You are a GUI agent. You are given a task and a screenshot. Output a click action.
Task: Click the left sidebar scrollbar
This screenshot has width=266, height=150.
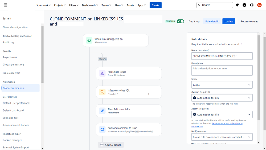click(42, 54)
